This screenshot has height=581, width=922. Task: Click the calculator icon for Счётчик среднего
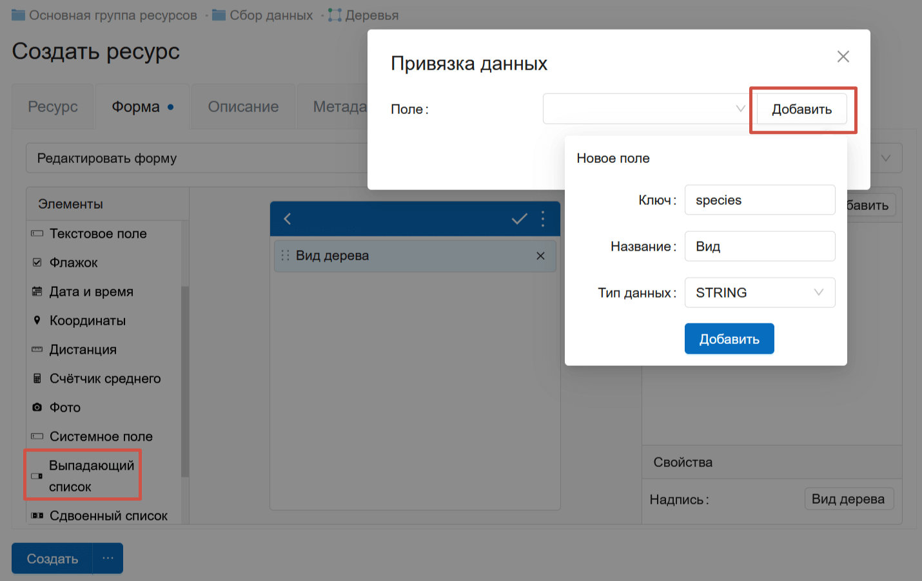pyautogui.click(x=37, y=378)
